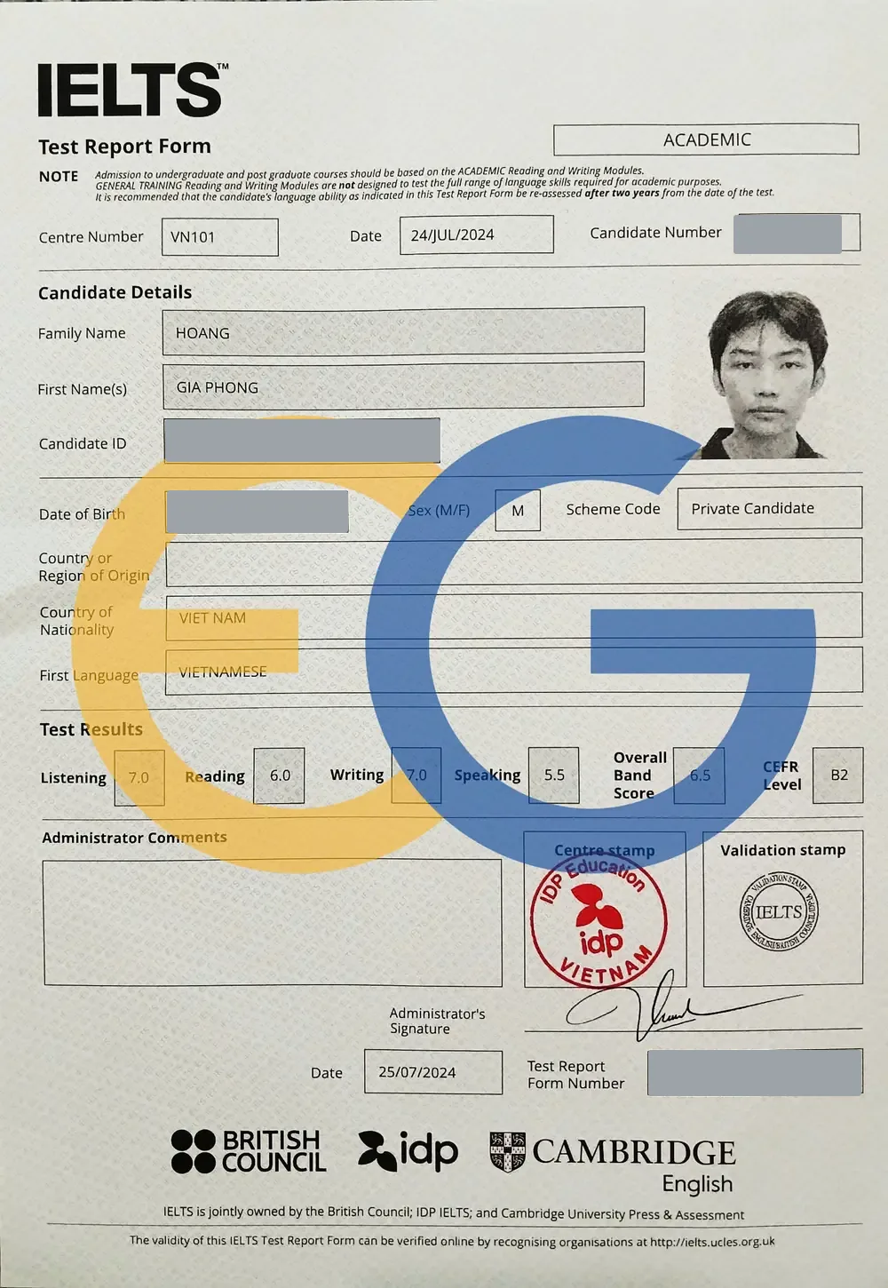Click the empty Administrator Comments box
Image resolution: width=888 pixels, height=1288 pixels.
(x=272, y=923)
